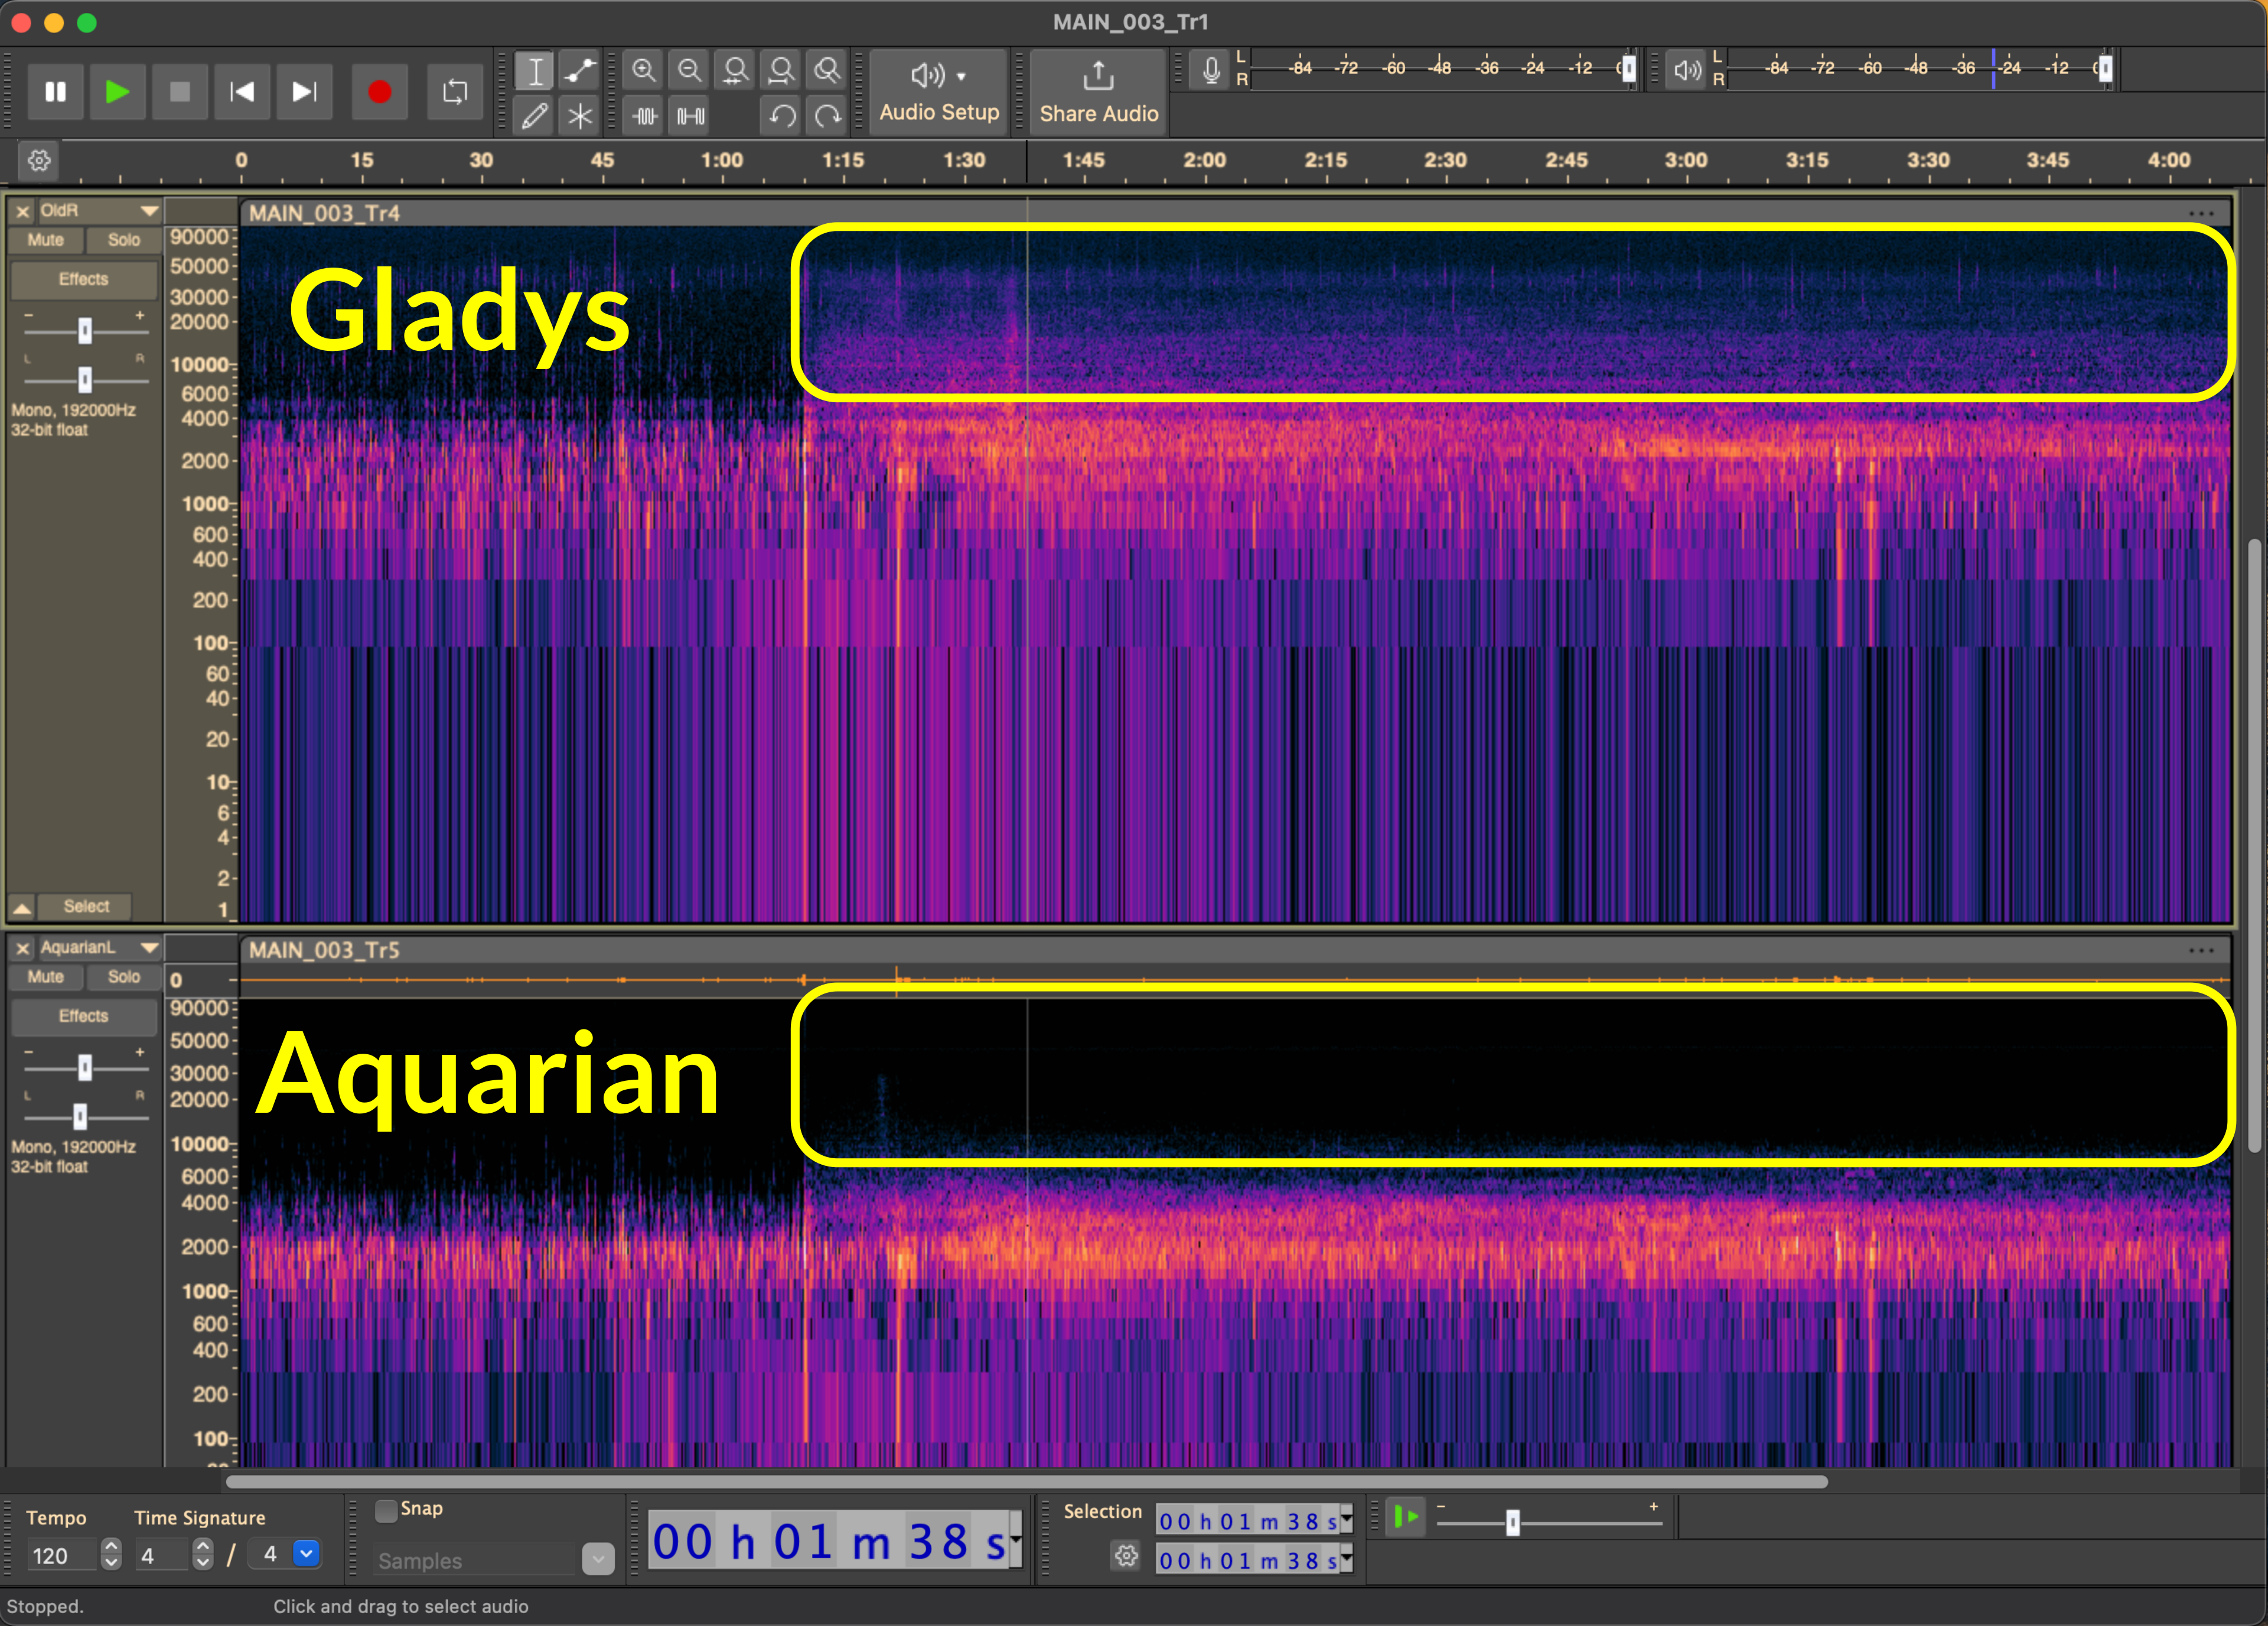Open timeline options gear icon
Screen dimensions: 2268x1626
click(39, 160)
